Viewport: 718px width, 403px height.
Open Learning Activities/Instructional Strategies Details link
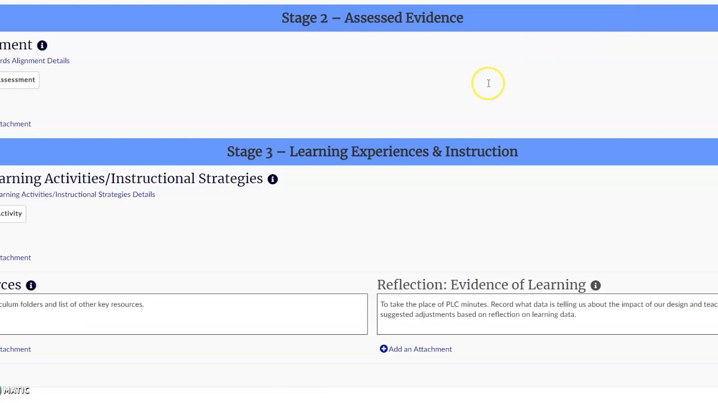point(77,194)
